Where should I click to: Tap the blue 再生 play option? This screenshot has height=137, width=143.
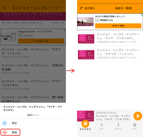pyautogui.click(x=10, y=123)
